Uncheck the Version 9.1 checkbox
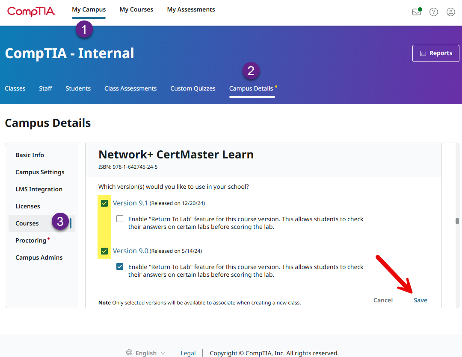462x357 pixels. click(104, 203)
